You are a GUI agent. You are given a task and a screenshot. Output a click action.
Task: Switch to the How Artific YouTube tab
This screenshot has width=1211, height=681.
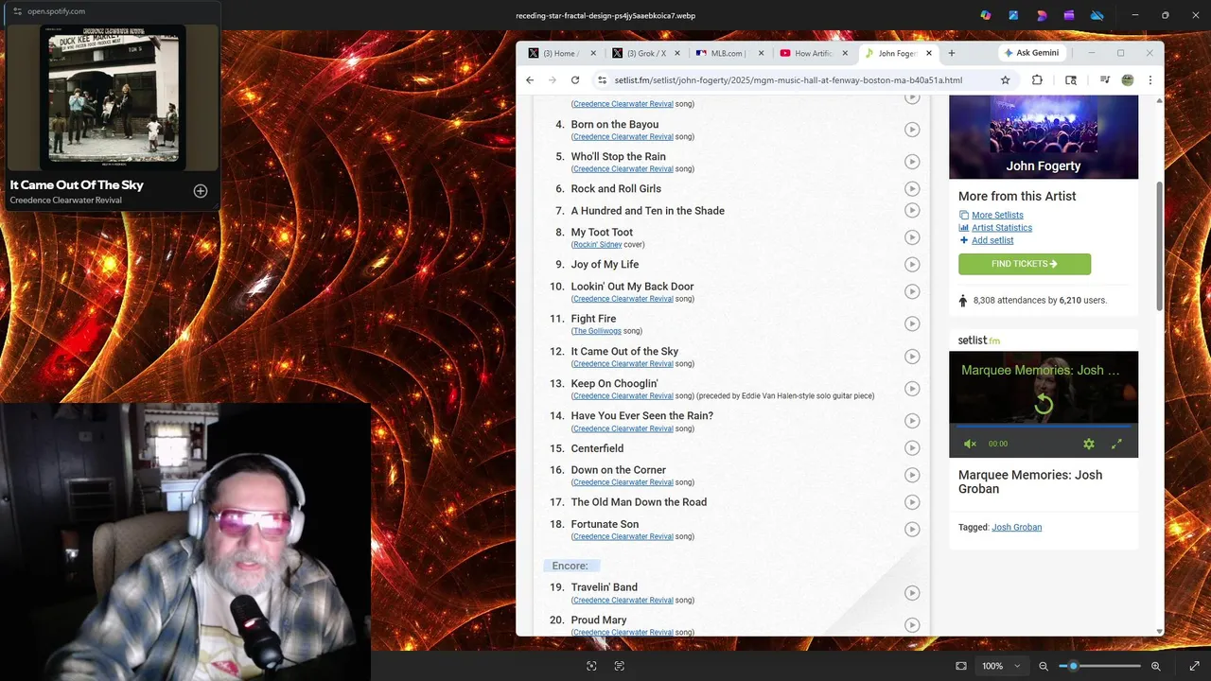click(x=813, y=53)
